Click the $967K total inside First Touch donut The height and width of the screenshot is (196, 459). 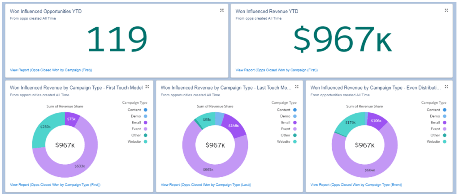[x=65, y=145]
